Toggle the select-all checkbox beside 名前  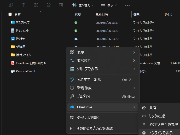point(10,14)
